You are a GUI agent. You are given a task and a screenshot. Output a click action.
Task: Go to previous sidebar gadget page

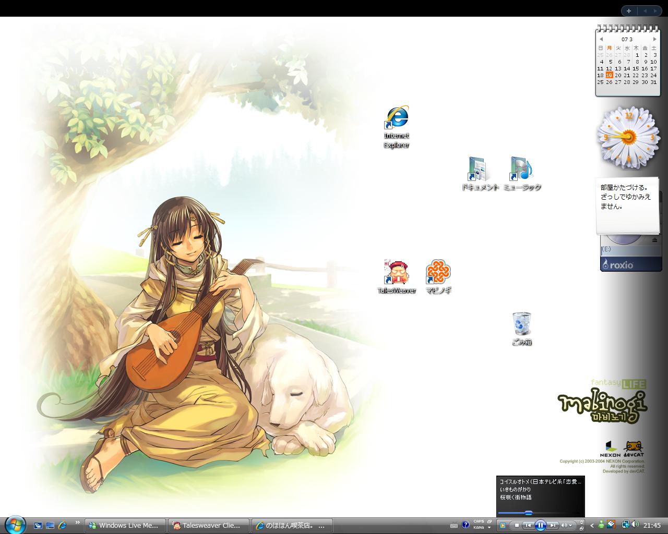point(645,10)
